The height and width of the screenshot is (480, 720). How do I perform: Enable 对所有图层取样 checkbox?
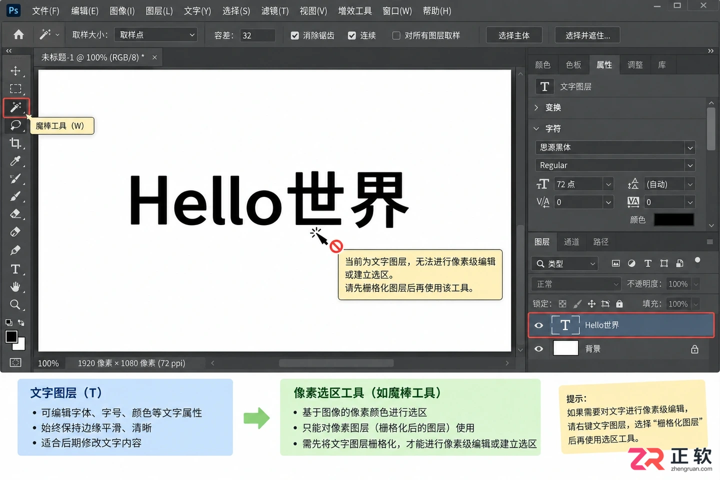(396, 35)
